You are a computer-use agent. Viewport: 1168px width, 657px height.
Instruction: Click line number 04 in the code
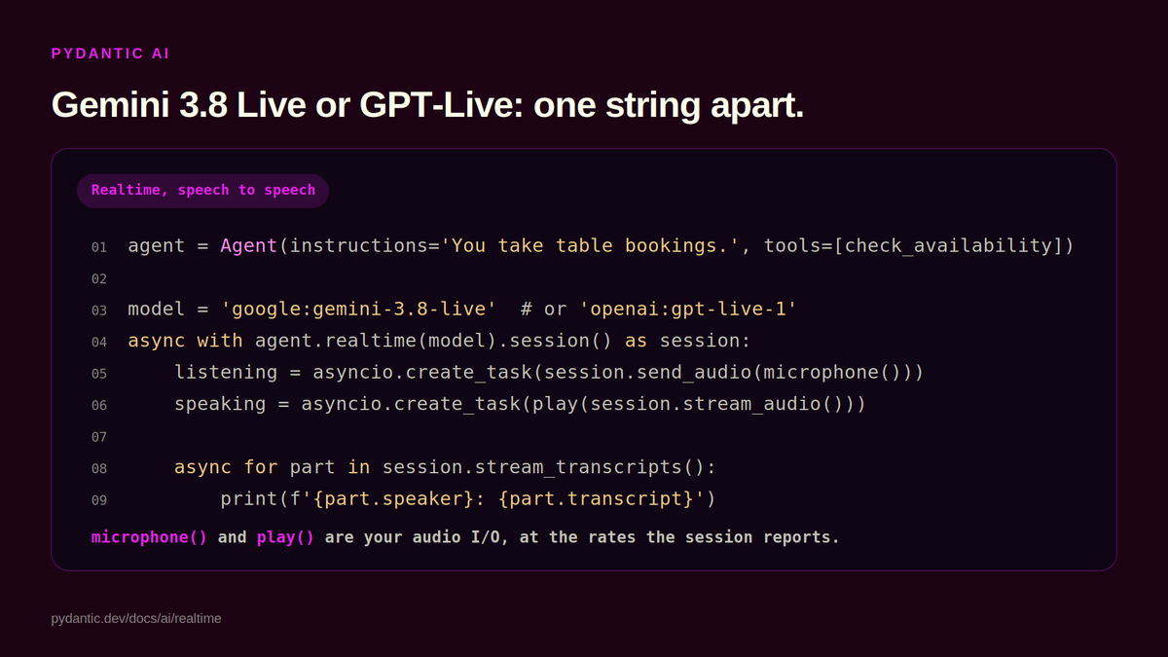pos(99,342)
